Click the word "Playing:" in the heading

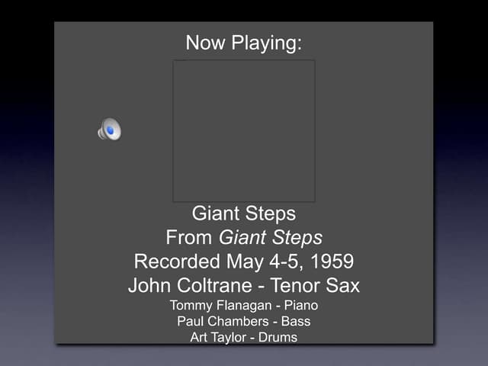[267, 43]
